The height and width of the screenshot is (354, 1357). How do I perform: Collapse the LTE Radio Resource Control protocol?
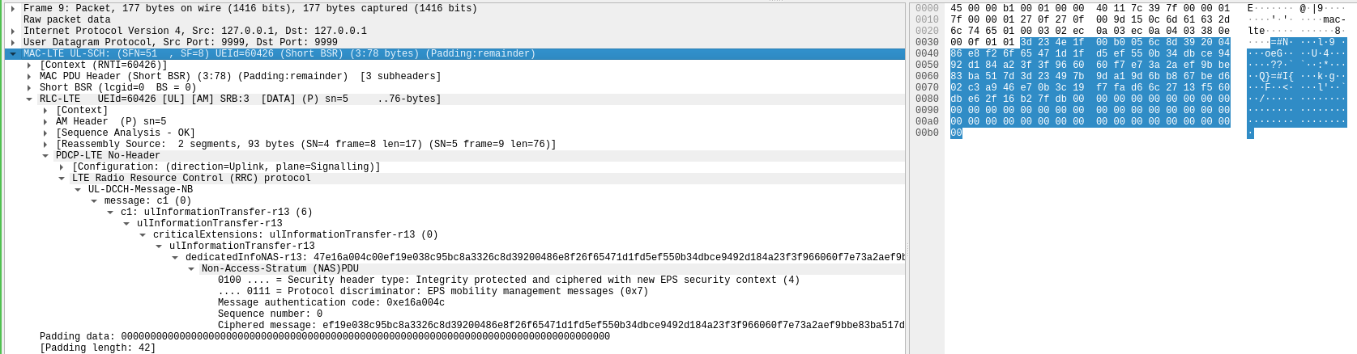pos(62,178)
